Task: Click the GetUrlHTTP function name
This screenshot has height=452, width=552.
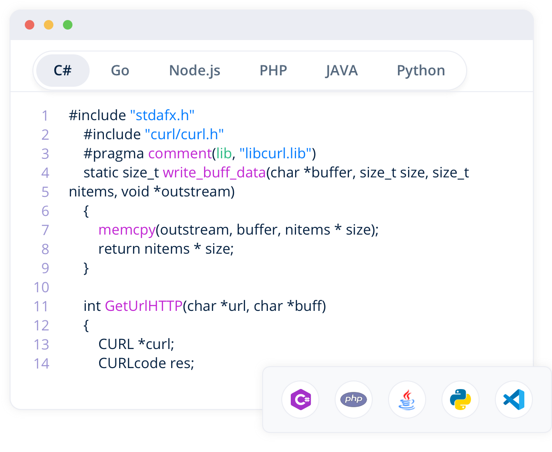Action: click(144, 306)
